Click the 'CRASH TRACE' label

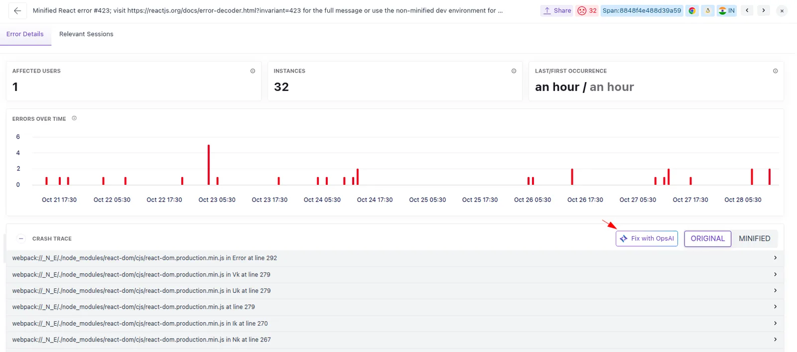[x=52, y=239]
